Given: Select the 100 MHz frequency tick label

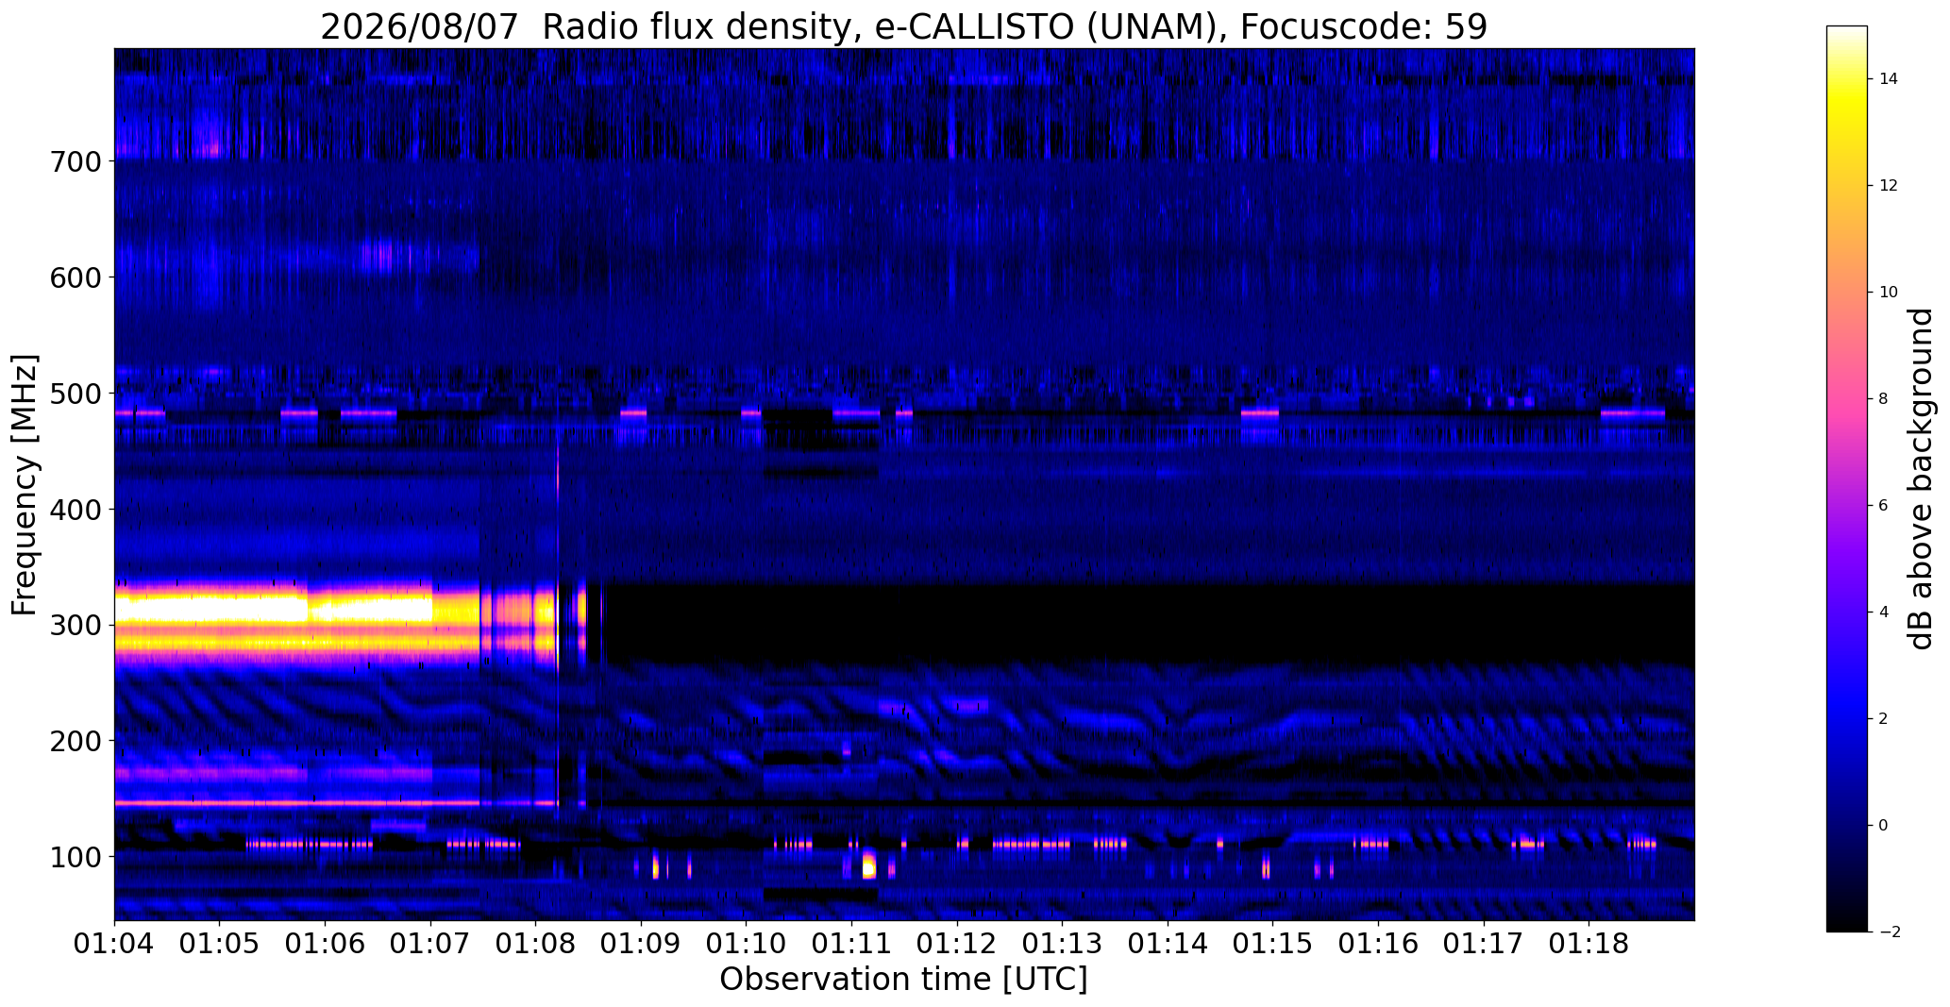Looking at the screenshot, I should click(x=74, y=857).
